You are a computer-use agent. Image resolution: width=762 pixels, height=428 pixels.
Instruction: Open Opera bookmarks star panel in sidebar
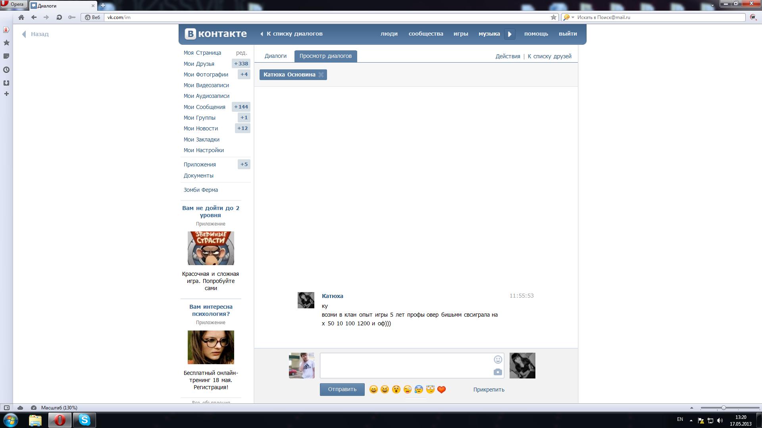[6, 43]
